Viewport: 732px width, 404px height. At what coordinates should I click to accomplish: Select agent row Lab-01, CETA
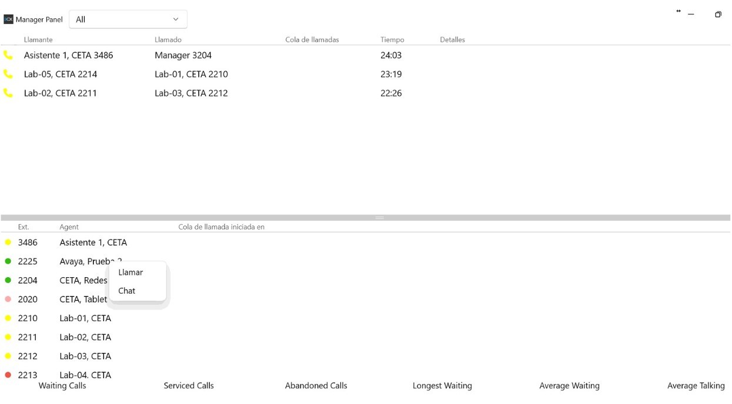click(85, 318)
